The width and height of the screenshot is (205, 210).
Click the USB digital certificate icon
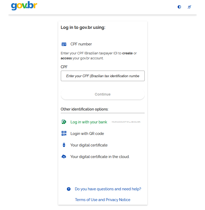pyautogui.click(x=64, y=145)
